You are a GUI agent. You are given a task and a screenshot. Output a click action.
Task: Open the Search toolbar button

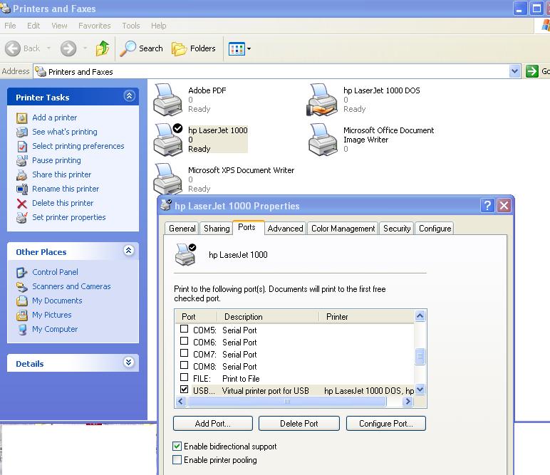click(142, 48)
